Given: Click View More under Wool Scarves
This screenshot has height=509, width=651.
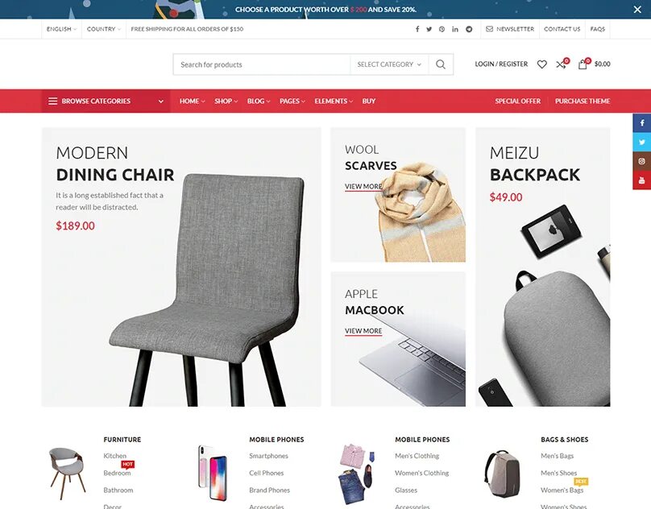Looking at the screenshot, I should coord(363,187).
